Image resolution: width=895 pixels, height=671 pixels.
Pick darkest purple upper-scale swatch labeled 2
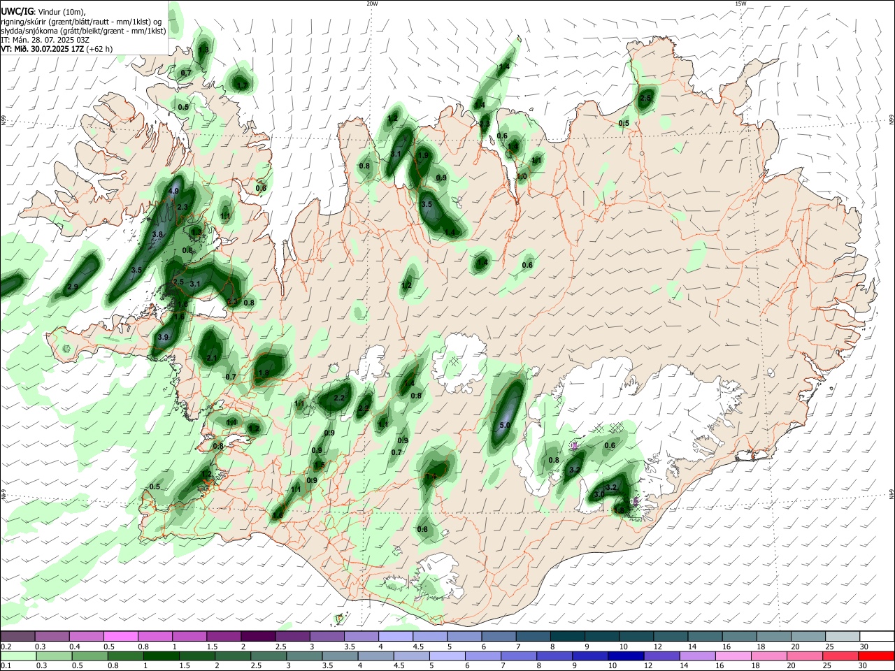click(x=258, y=637)
